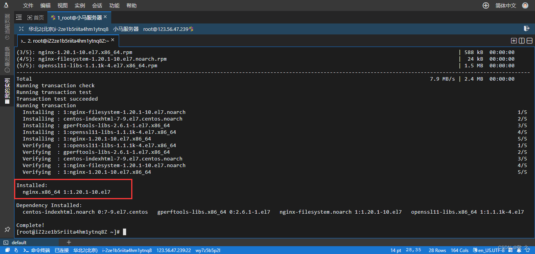Click the fullscreen expand arrows icon
The height and width of the screenshot is (254, 535).
tap(22, 29)
